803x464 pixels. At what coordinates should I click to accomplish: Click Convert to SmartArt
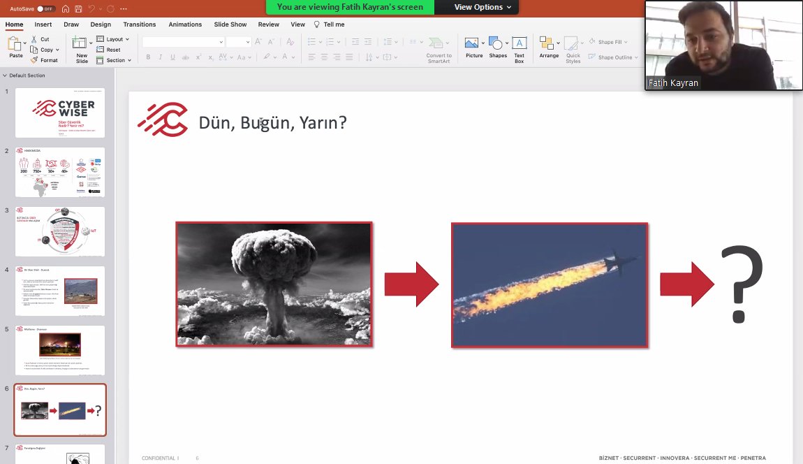[x=439, y=50]
